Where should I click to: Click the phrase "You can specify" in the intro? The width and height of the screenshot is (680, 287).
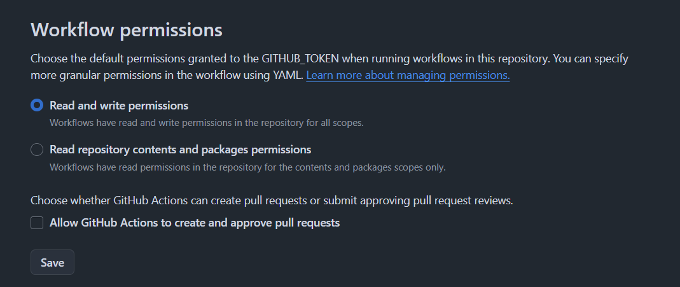[591, 59]
